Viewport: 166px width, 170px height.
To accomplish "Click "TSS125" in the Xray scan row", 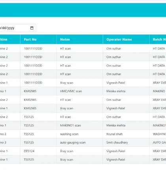I will point(29,160).
